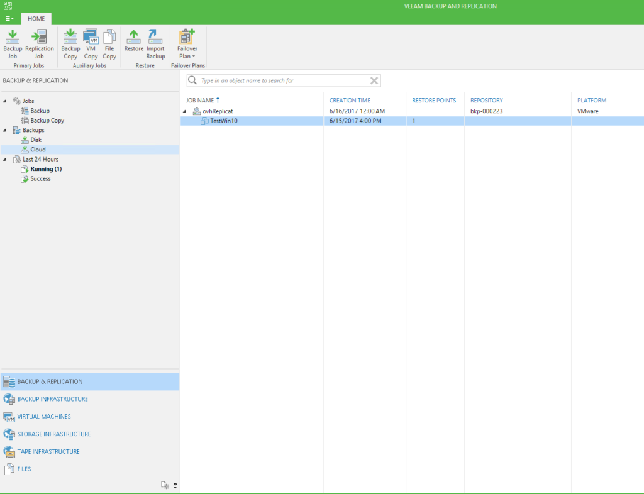Click the Disk backups icon in tree
This screenshot has width=644, height=494.
click(25, 140)
